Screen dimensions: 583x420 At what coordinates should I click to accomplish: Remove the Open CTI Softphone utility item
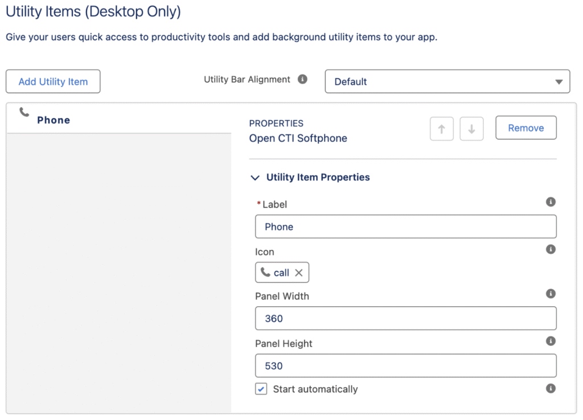pos(525,128)
